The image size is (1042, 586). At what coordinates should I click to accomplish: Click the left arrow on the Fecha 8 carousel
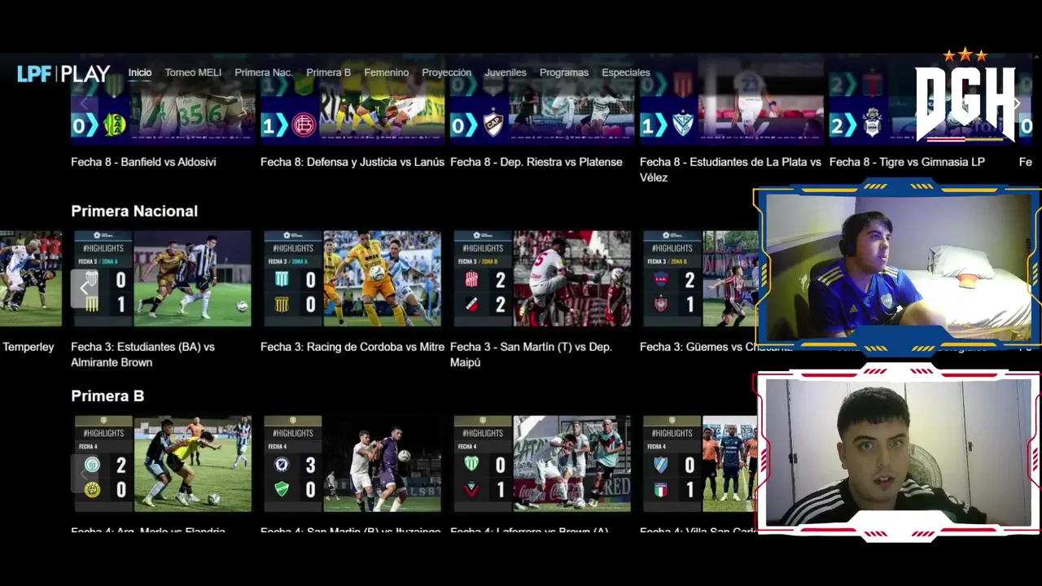pyautogui.click(x=84, y=103)
